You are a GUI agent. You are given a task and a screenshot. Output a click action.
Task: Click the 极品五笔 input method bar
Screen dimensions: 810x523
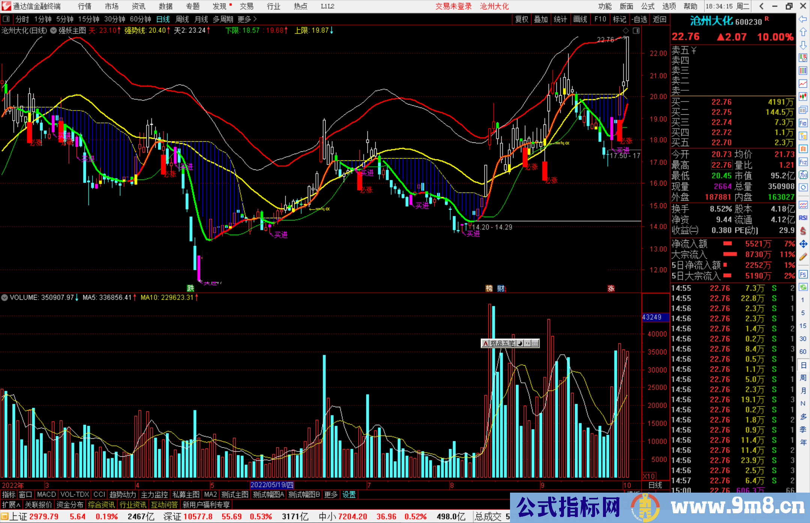coord(510,343)
